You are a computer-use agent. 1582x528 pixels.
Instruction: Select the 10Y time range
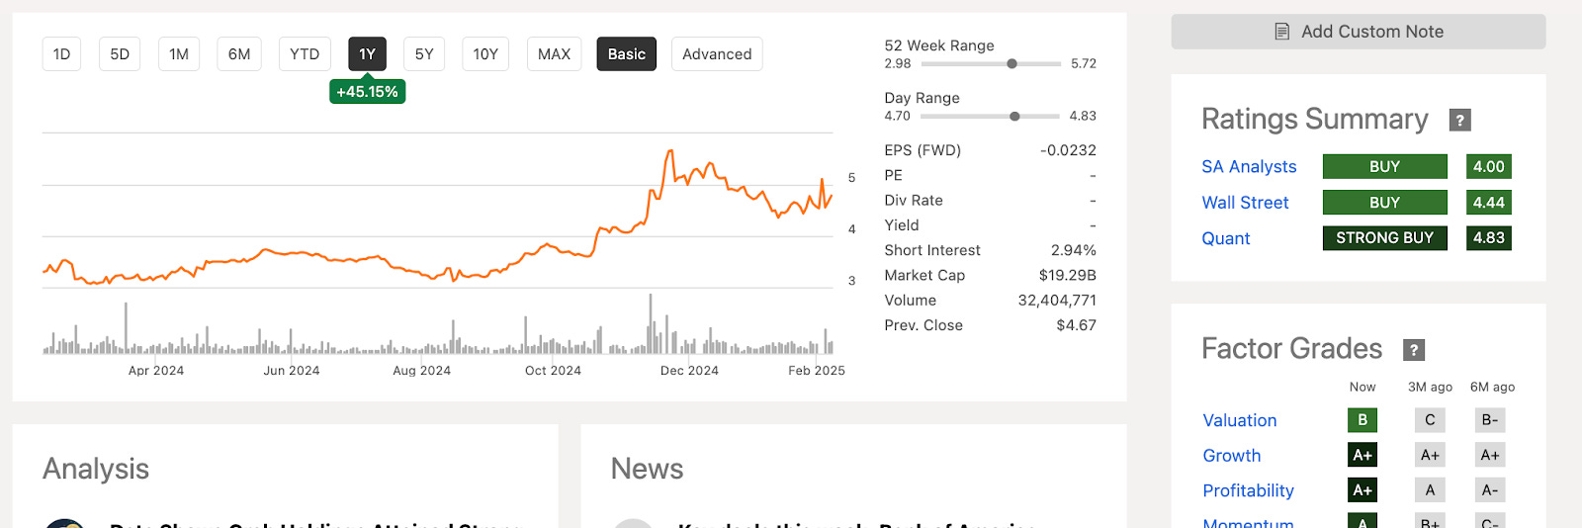pos(485,54)
